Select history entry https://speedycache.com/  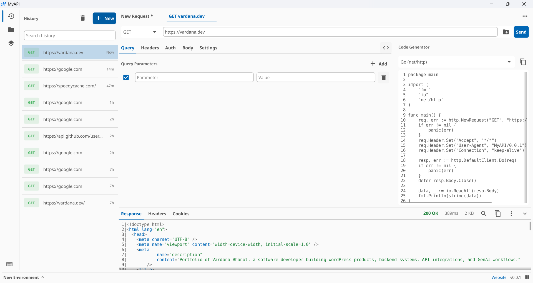[70, 86]
